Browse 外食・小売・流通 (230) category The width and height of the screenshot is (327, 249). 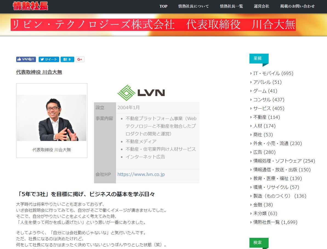pos(278,143)
